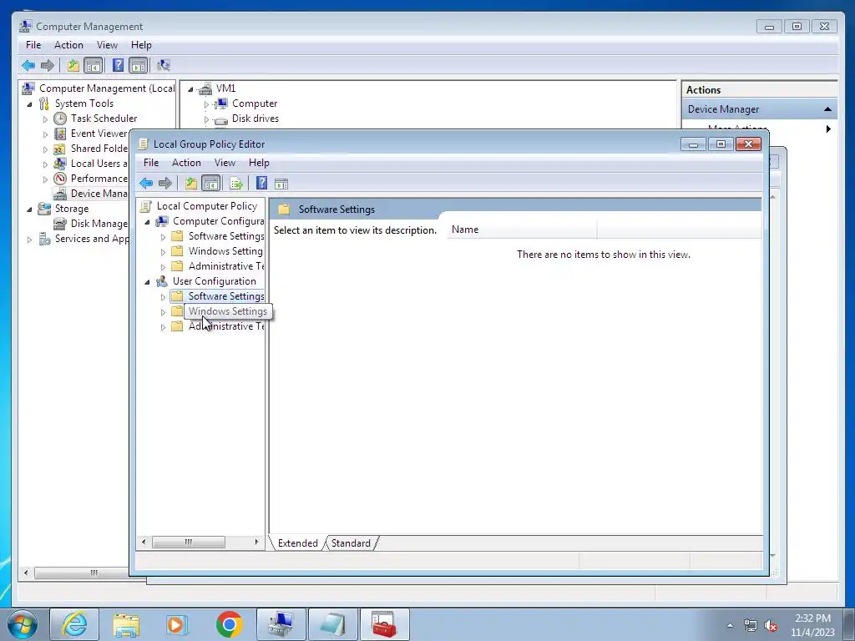This screenshot has height=641, width=855.
Task: Toggle console tree icon in Computer Management toolbar
Action: (x=94, y=66)
